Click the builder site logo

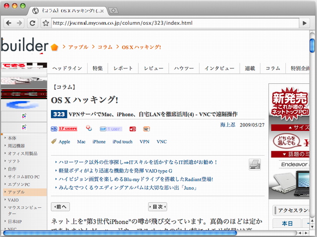(x=25, y=46)
